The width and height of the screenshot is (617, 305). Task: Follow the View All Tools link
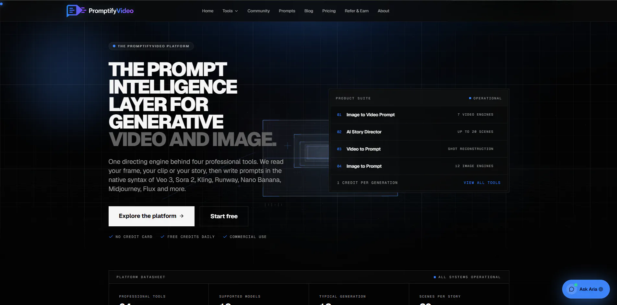pyautogui.click(x=482, y=183)
